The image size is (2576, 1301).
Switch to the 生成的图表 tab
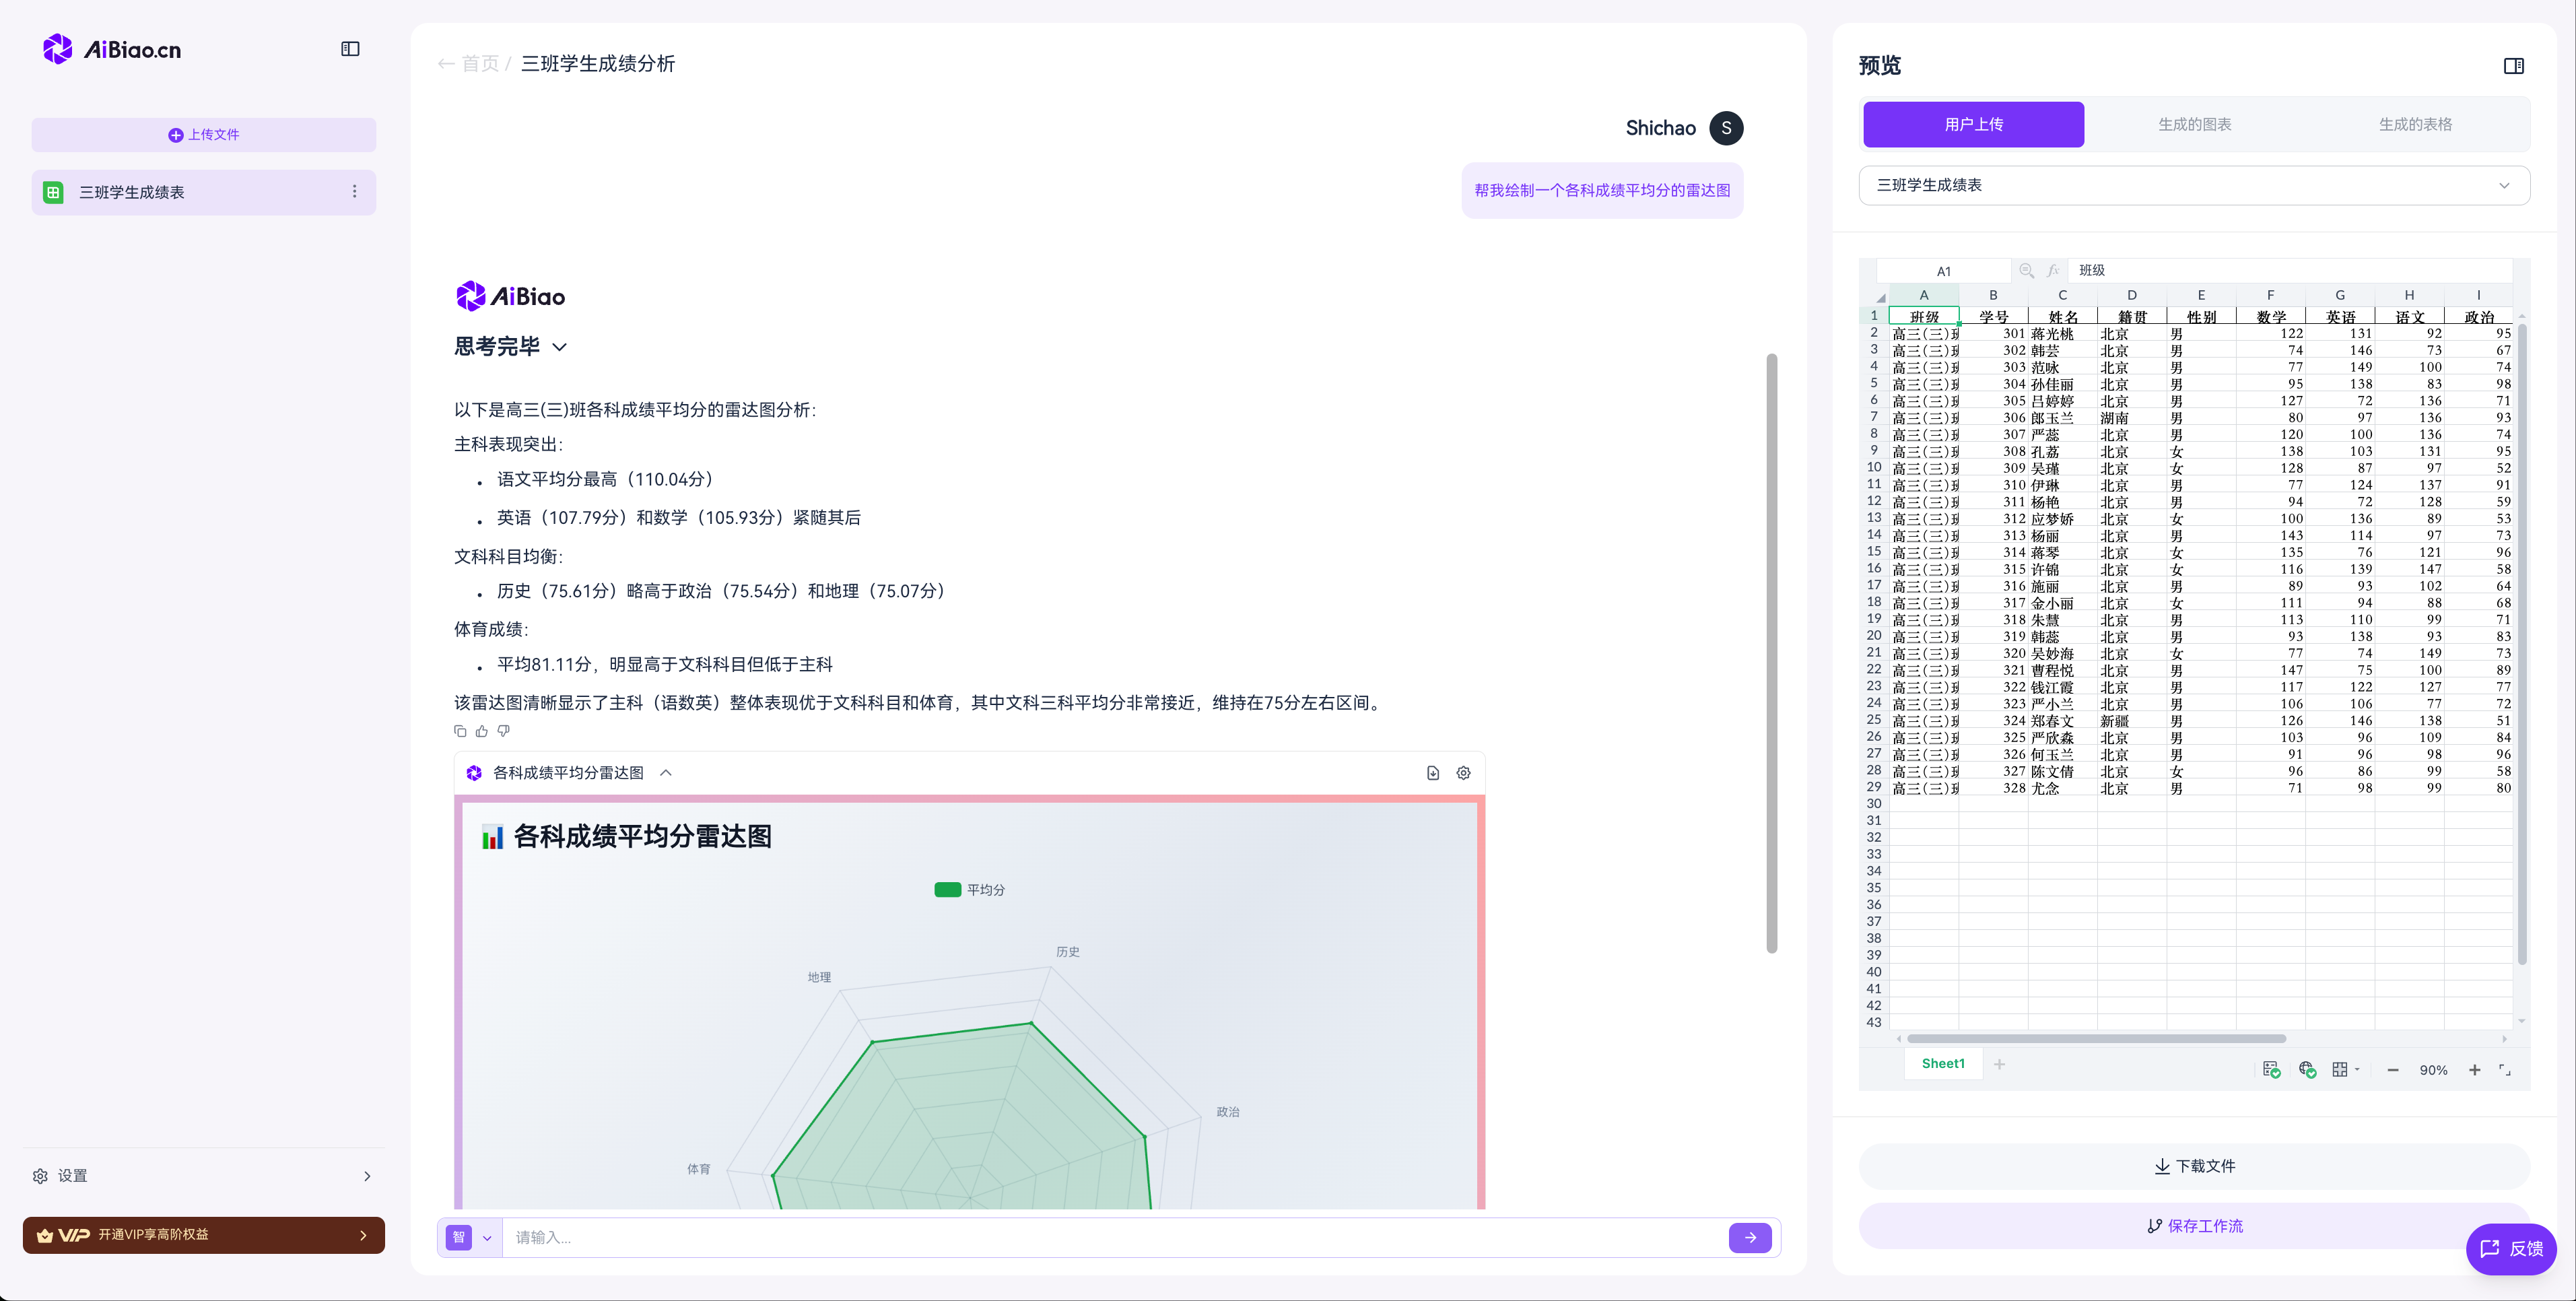click(x=2194, y=124)
